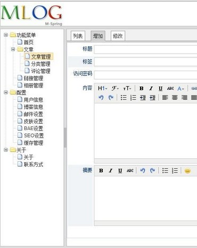This screenshot has height=248, width=197.
Task: Open 分类管理 in the tree
Action: point(38,64)
